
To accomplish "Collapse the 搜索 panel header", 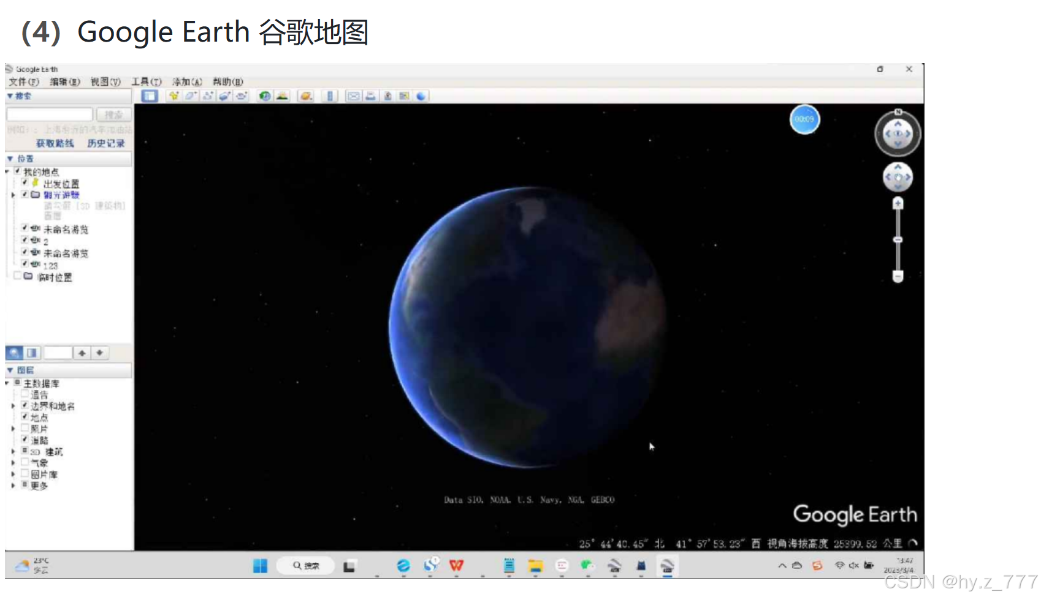I will click(69, 96).
